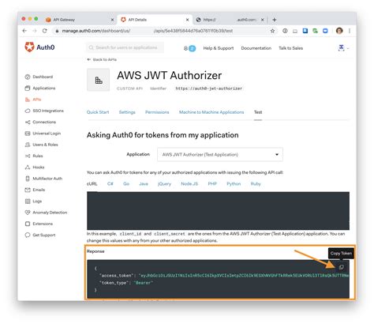Switch to the Quick Start tab
Screen dimensions: 374x324
(98, 112)
